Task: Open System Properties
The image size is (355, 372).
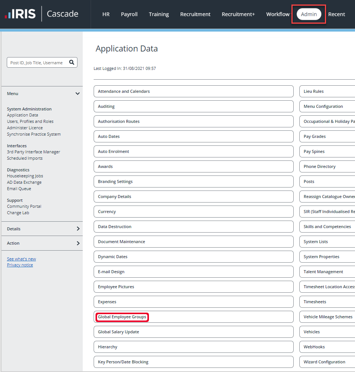Action: (x=327, y=257)
